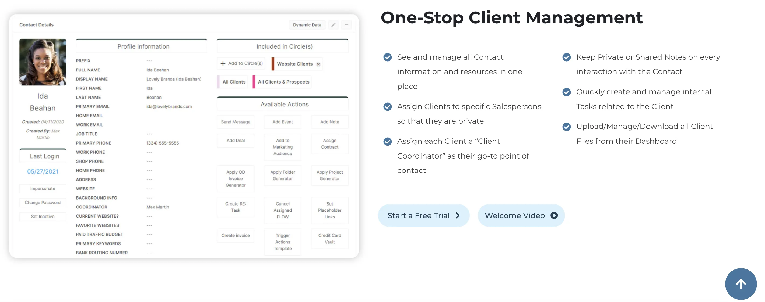Toggle contact status with Set Inactive
765x302 pixels.
point(43,216)
